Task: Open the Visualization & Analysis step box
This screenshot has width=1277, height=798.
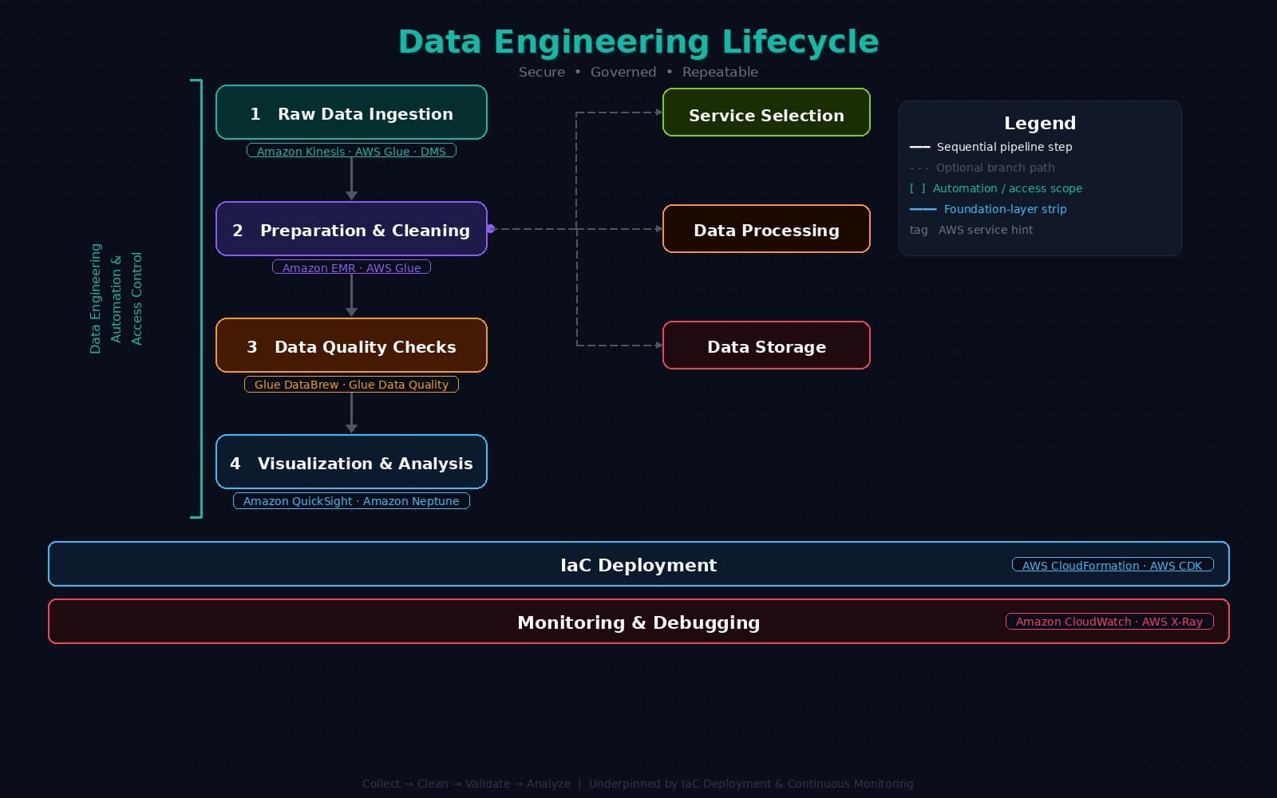Action: point(351,462)
